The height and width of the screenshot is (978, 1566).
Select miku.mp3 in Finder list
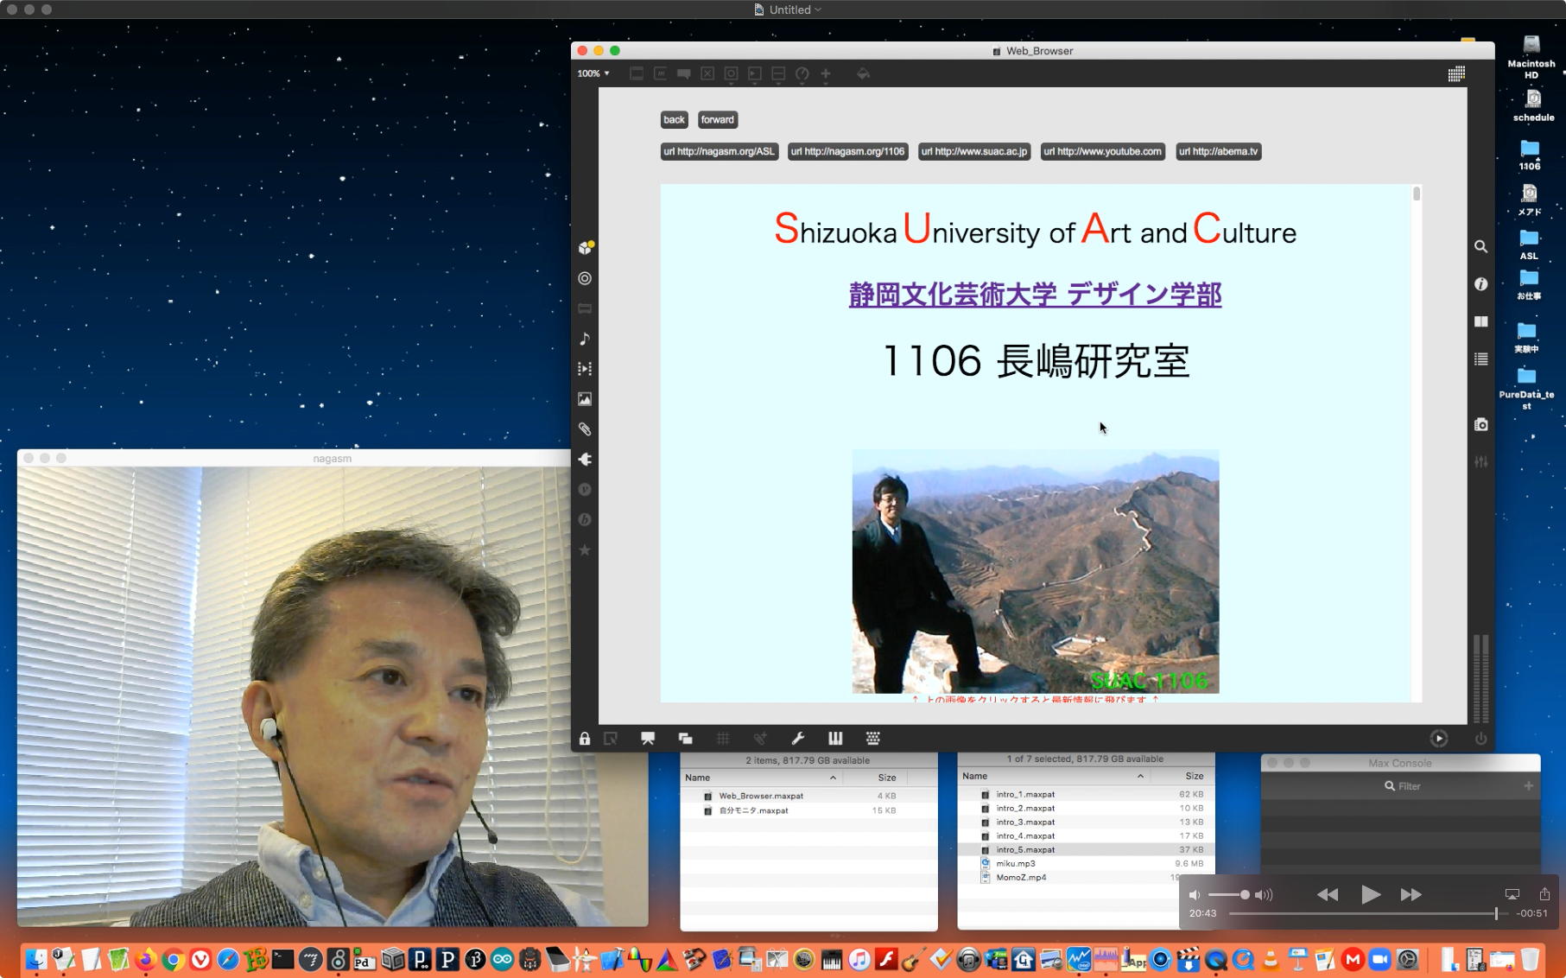click(1086, 863)
